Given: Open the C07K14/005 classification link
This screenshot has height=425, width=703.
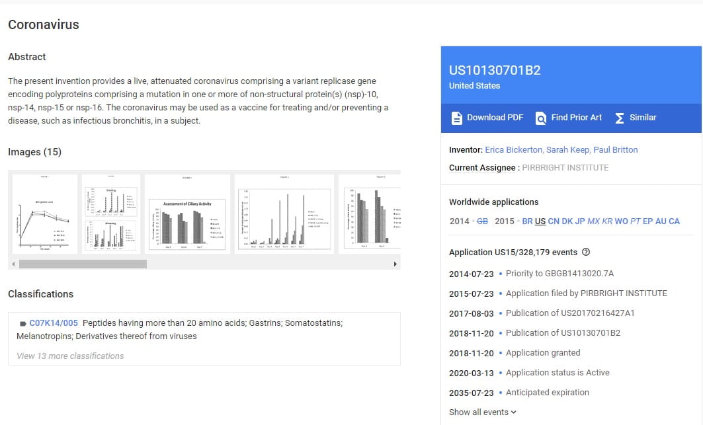Looking at the screenshot, I should (54, 323).
